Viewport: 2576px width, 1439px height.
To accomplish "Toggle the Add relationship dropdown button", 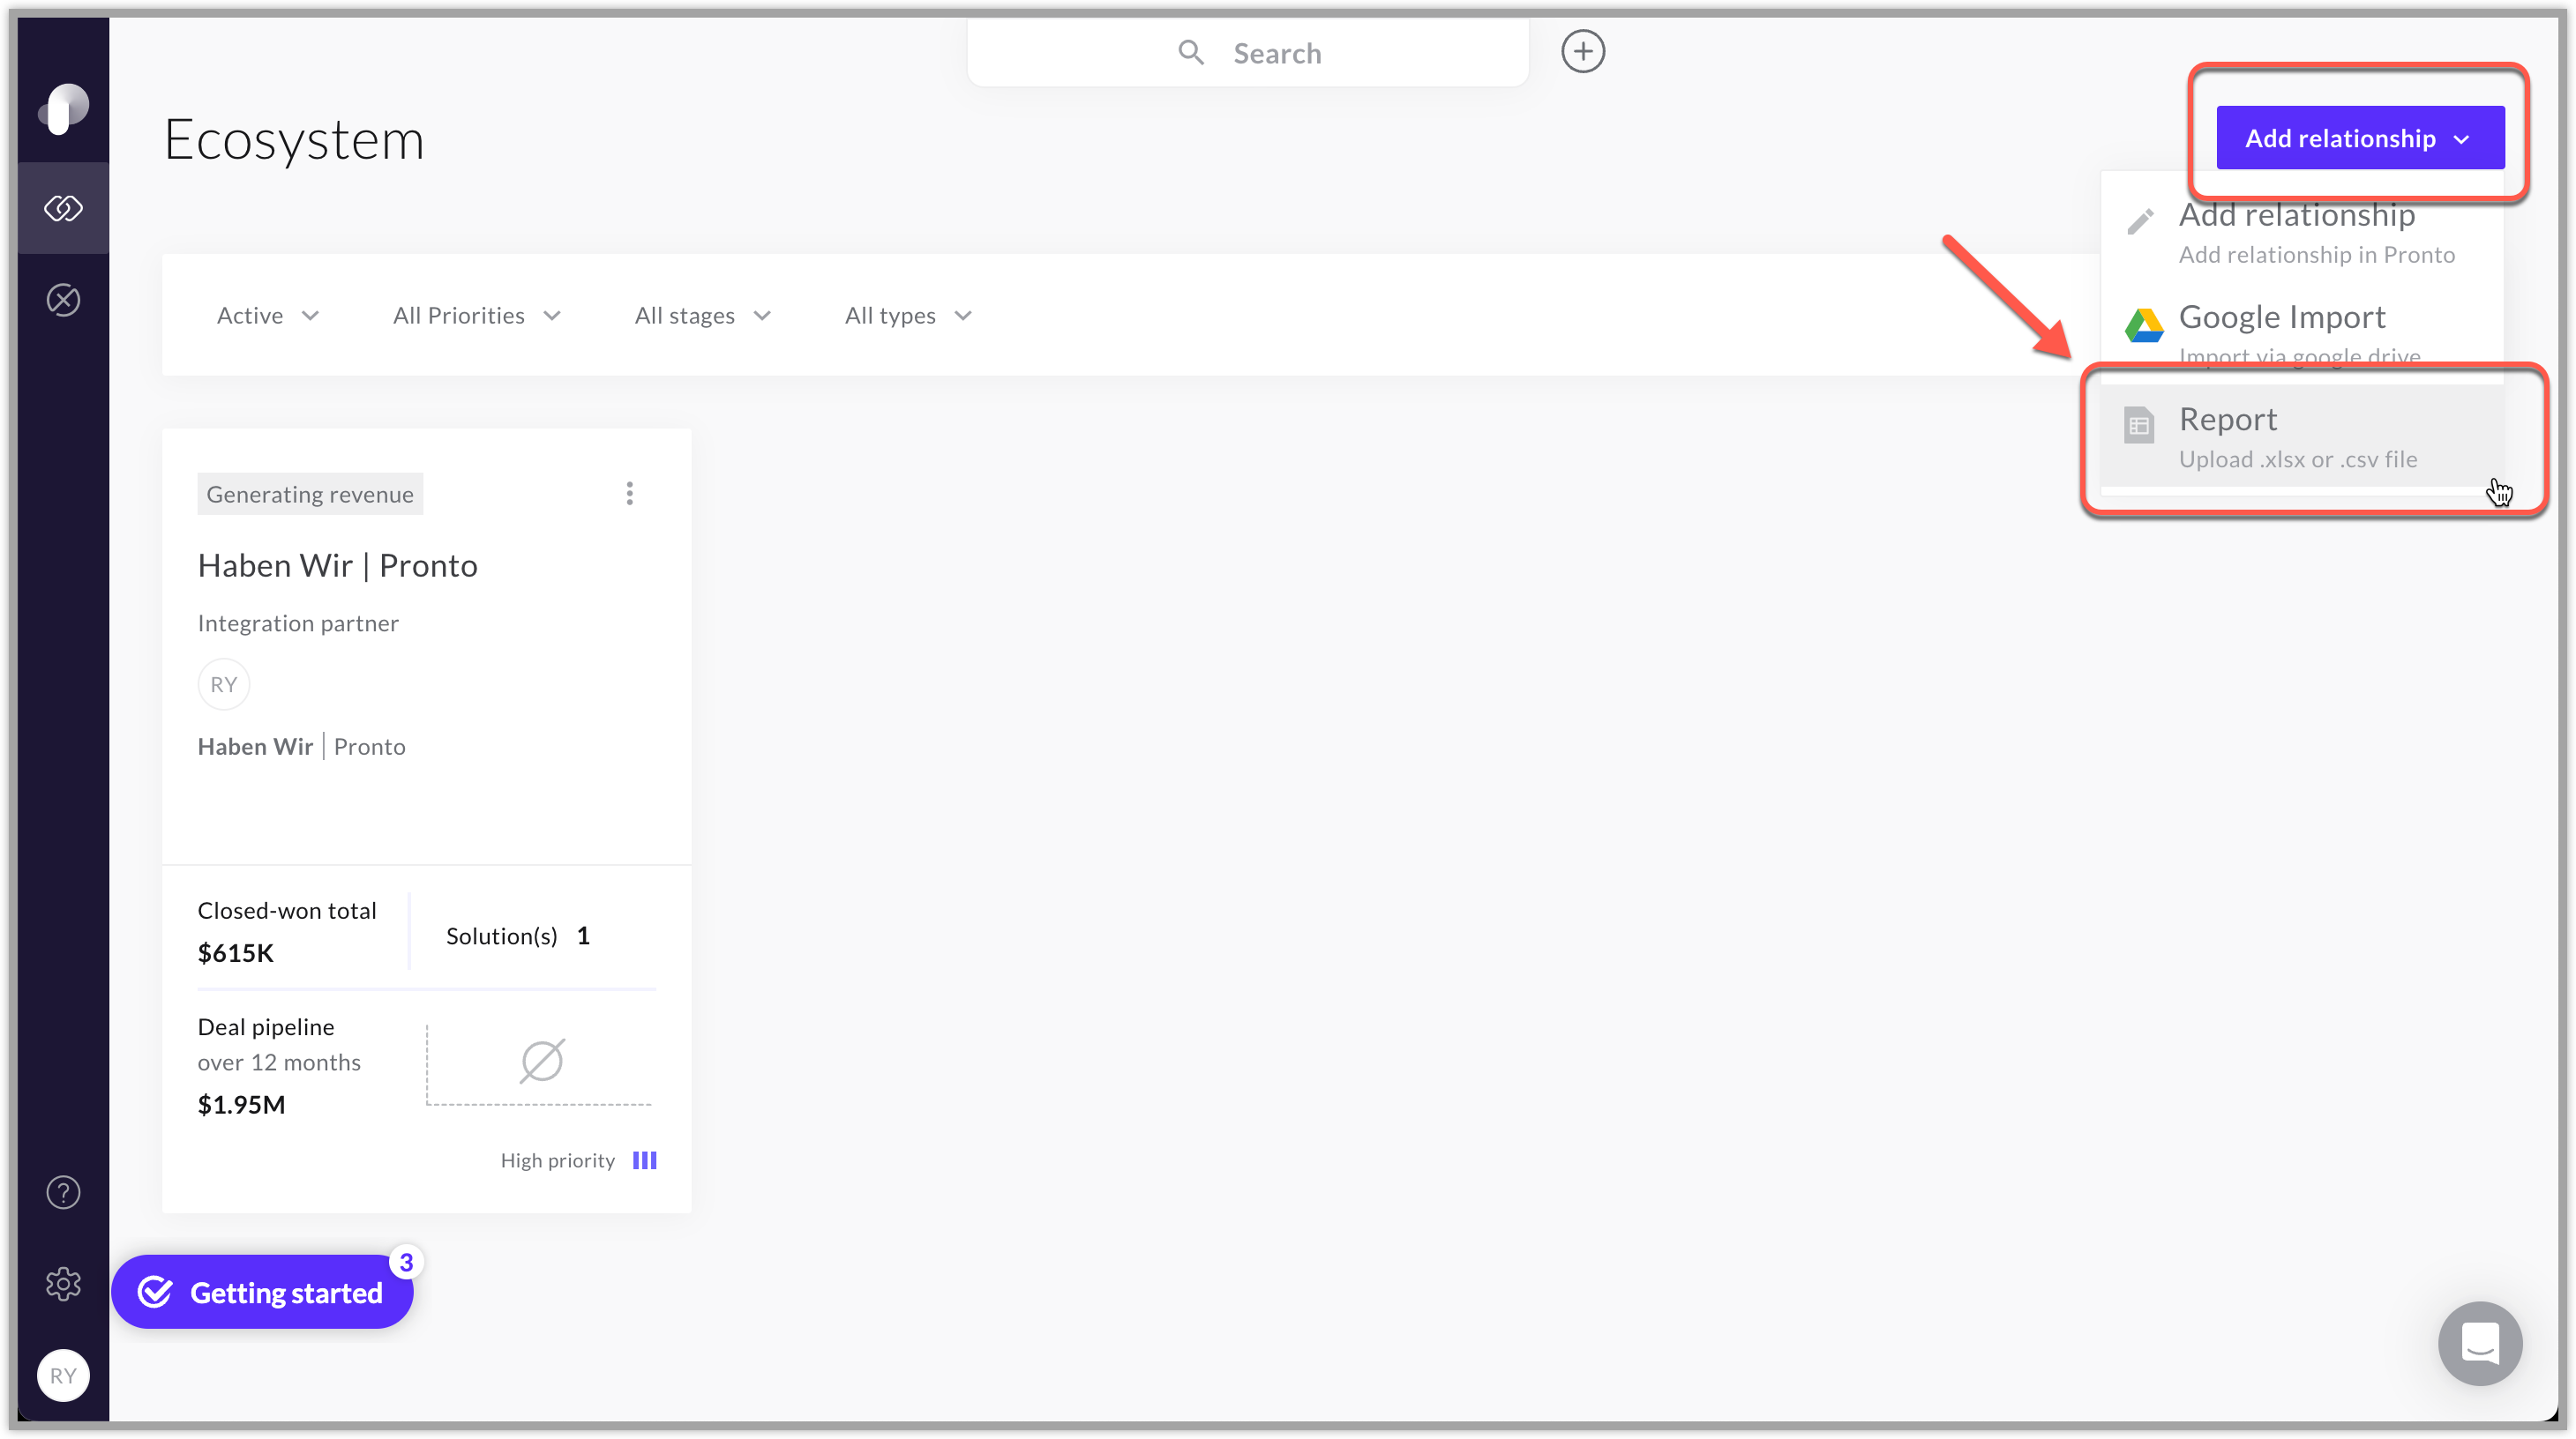I will pyautogui.click(x=2360, y=138).
